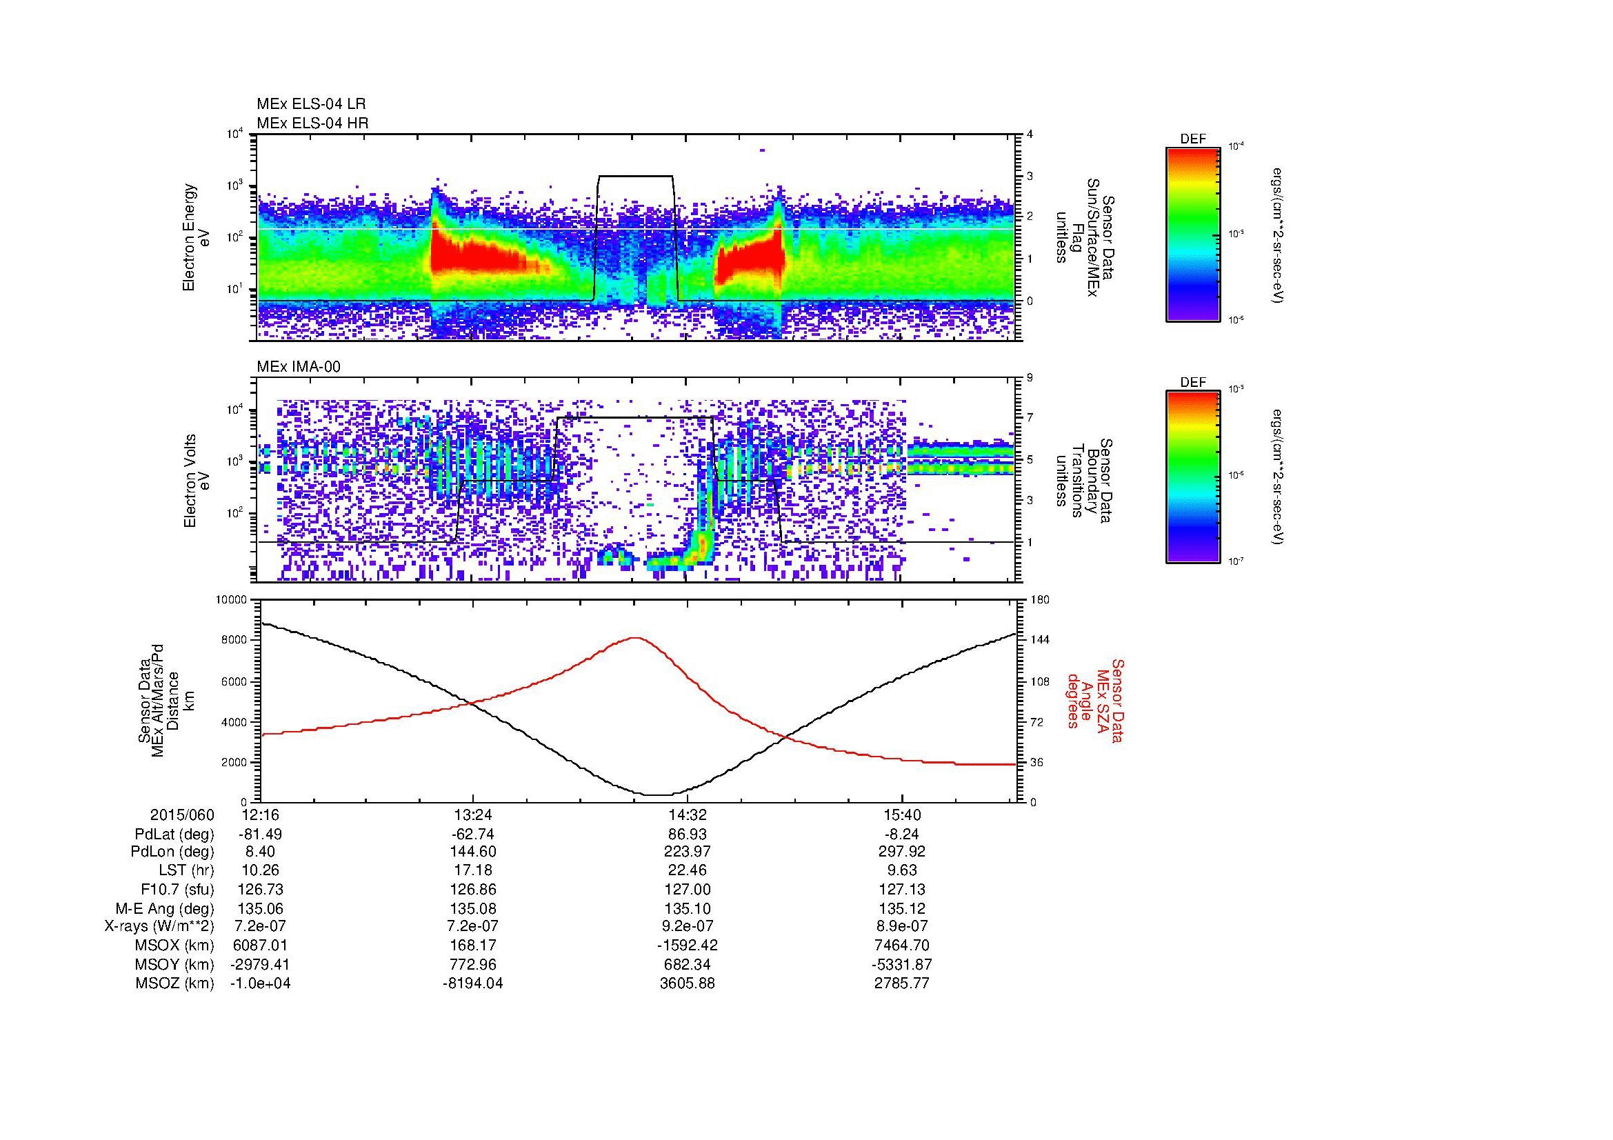The height and width of the screenshot is (1140, 1613).
Task: Click the LST value '22.46'
Action: (688, 871)
